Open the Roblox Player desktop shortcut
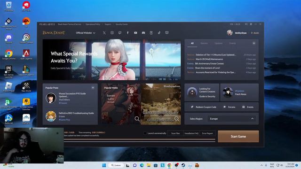The height and width of the screenshot is (169, 301). (x=8, y=86)
